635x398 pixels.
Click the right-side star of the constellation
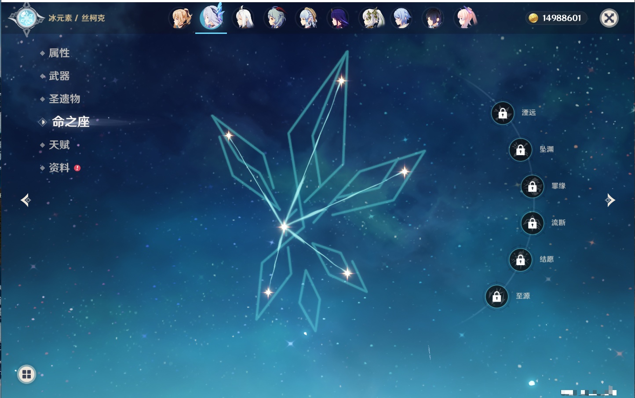pyautogui.click(x=404, y=171)
